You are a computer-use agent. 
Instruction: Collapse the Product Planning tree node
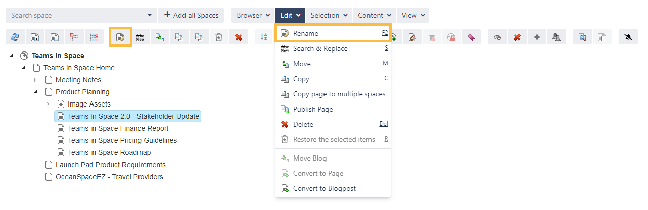(36, 92)
